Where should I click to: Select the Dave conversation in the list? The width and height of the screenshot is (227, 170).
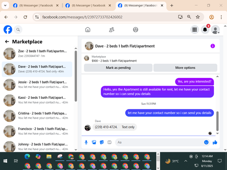37,69
